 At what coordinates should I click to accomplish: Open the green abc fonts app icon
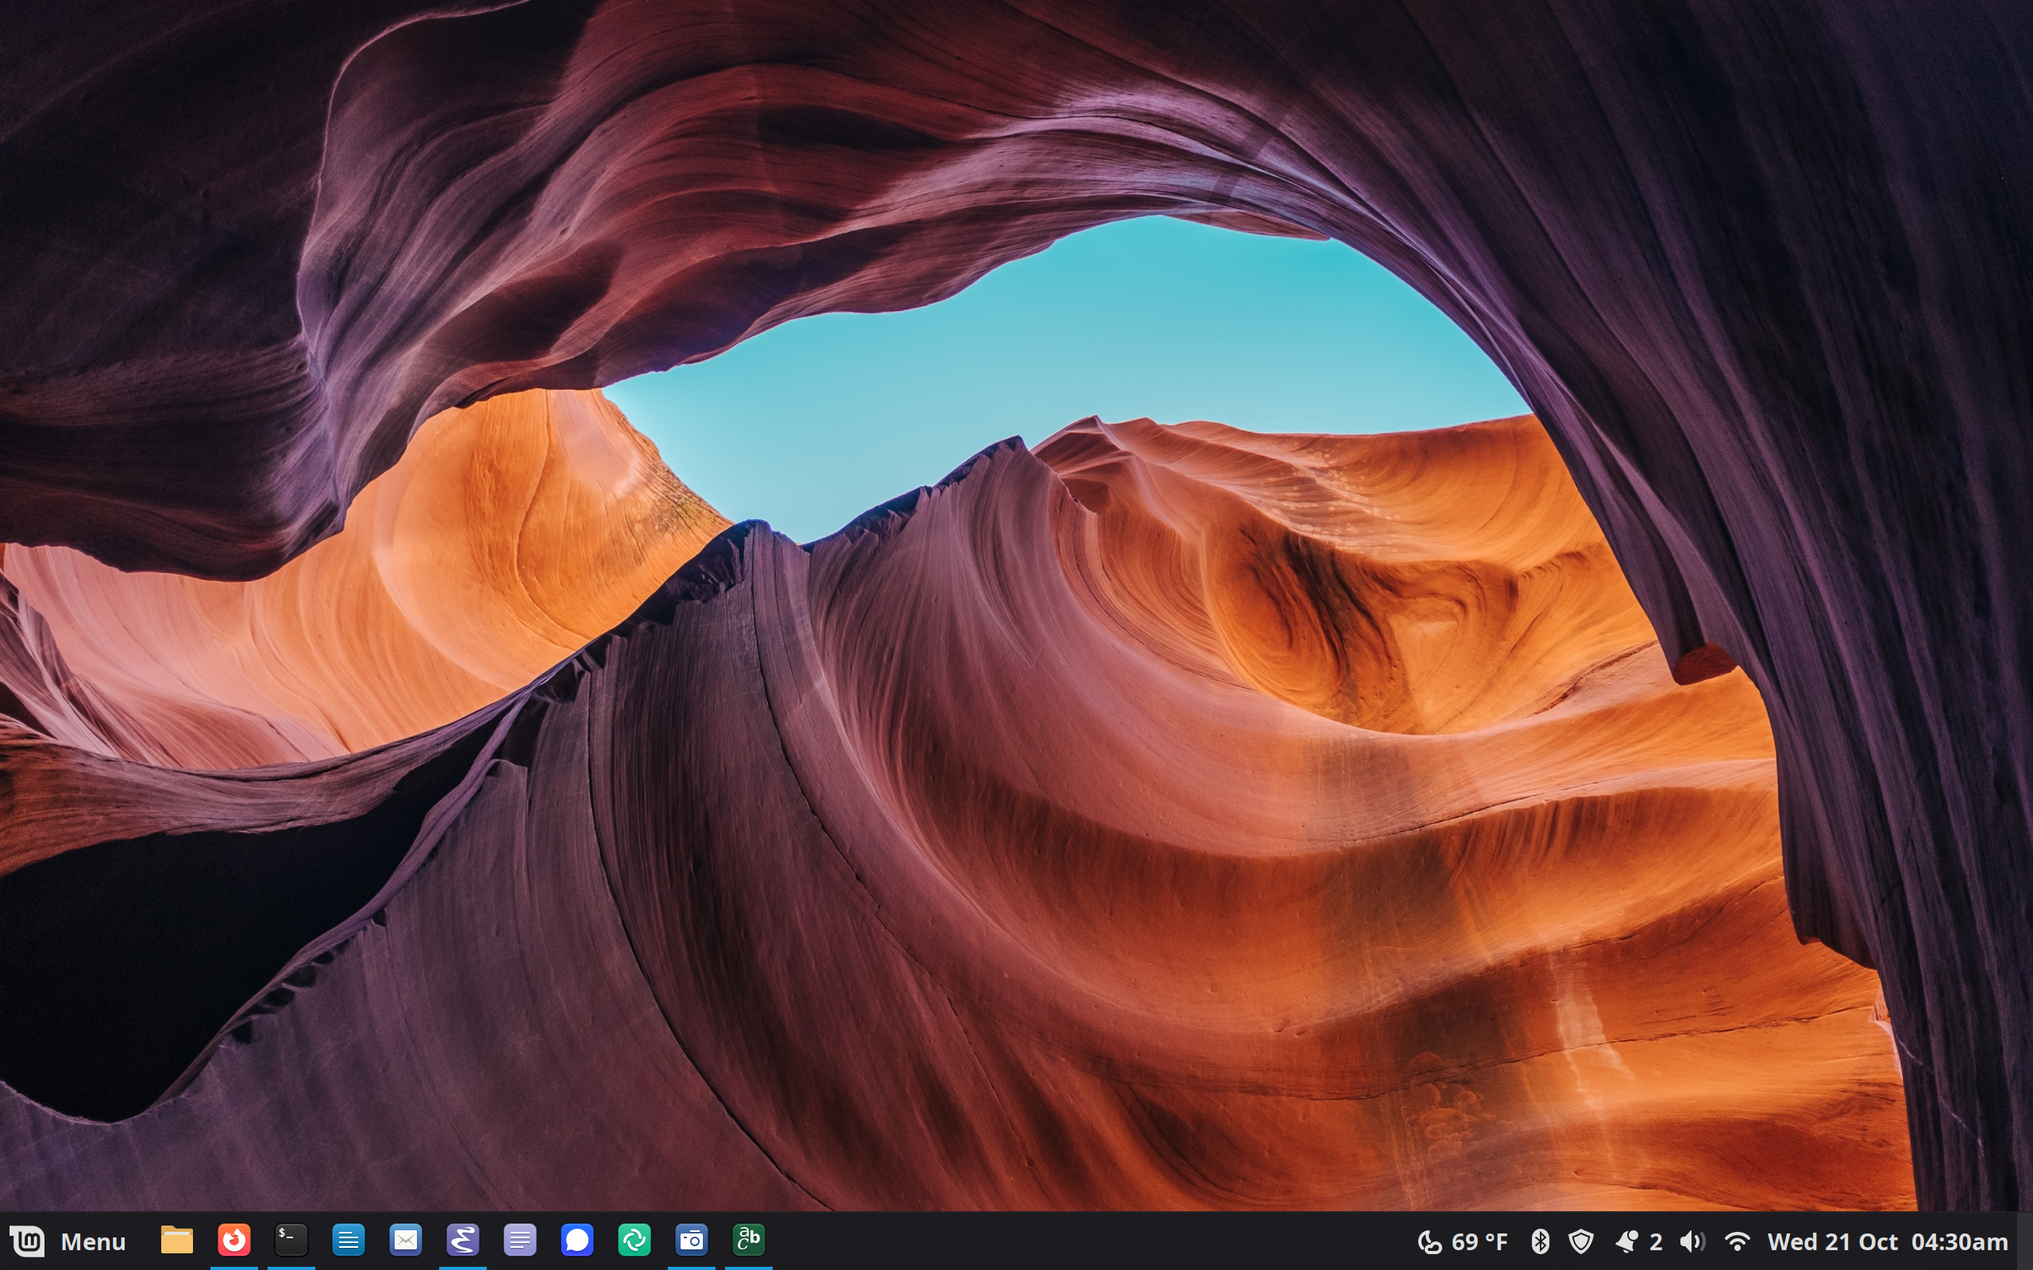(x=749, y=1240)
